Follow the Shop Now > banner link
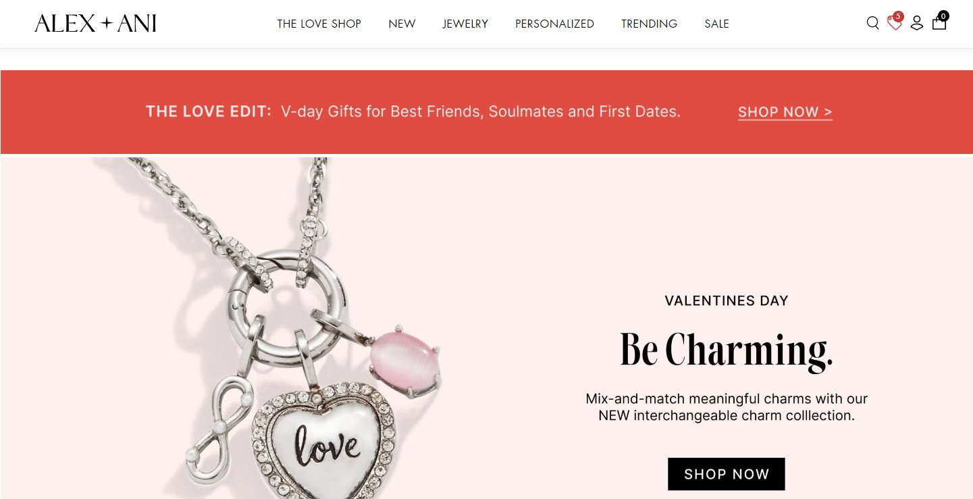 [785, 112]
